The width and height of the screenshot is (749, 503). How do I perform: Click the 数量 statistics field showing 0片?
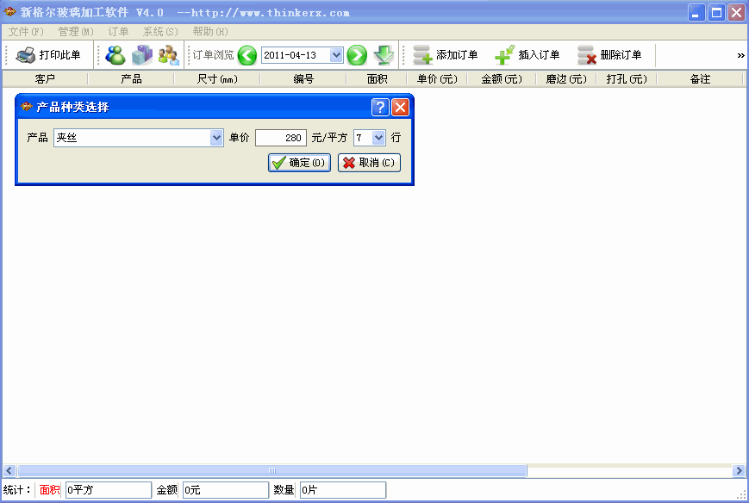coord(343,490)
